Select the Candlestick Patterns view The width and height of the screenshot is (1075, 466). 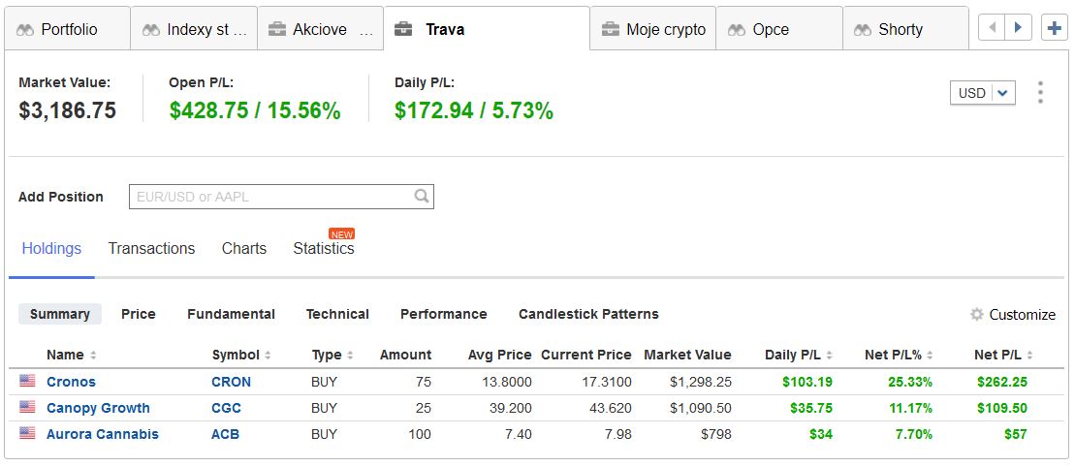tap(588, 314)
